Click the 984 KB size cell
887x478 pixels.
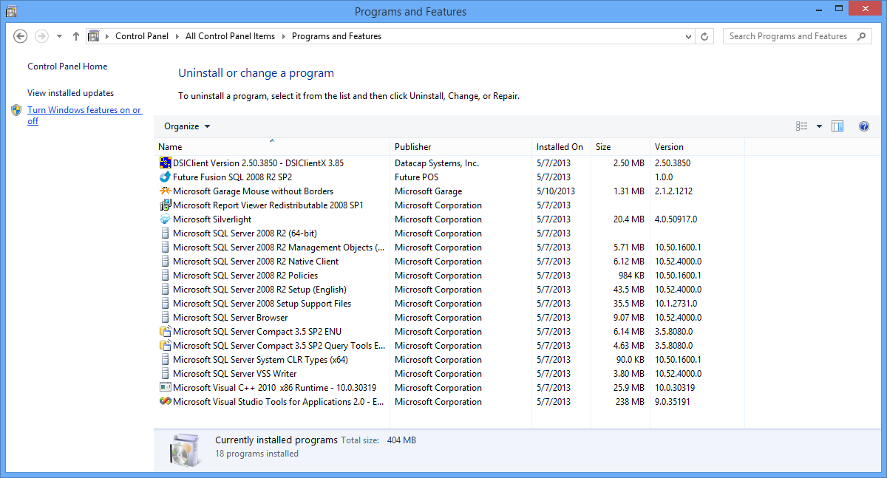pos(631,276)
